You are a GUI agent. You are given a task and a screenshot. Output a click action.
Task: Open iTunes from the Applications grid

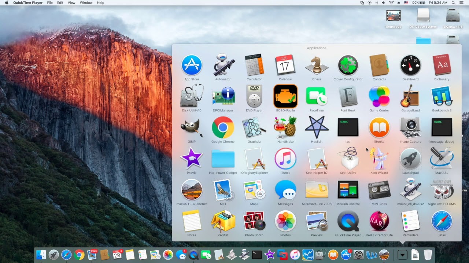coord(285,159)
